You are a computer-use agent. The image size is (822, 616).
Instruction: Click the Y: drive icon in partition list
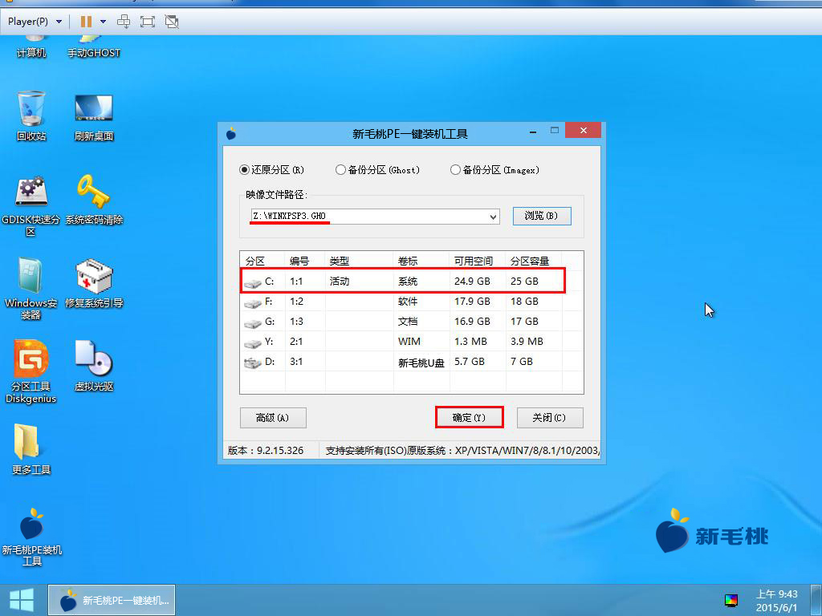(x=253, y=343)
